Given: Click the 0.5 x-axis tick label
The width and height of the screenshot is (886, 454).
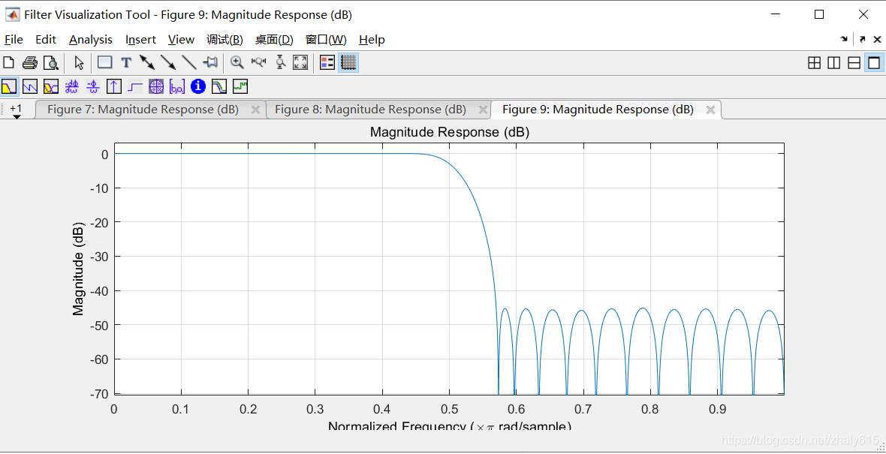Looking at the screenshot, I should [x=449, y=408].
